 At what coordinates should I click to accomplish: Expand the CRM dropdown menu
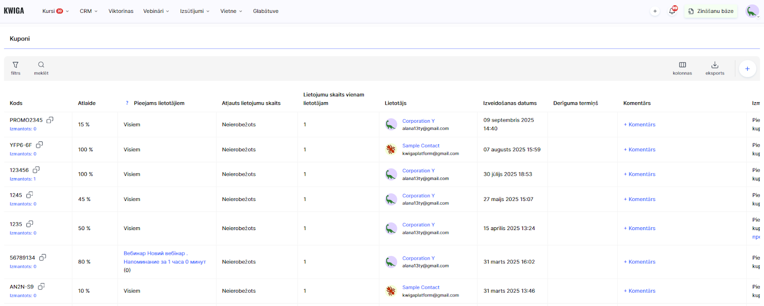point(88,11)
